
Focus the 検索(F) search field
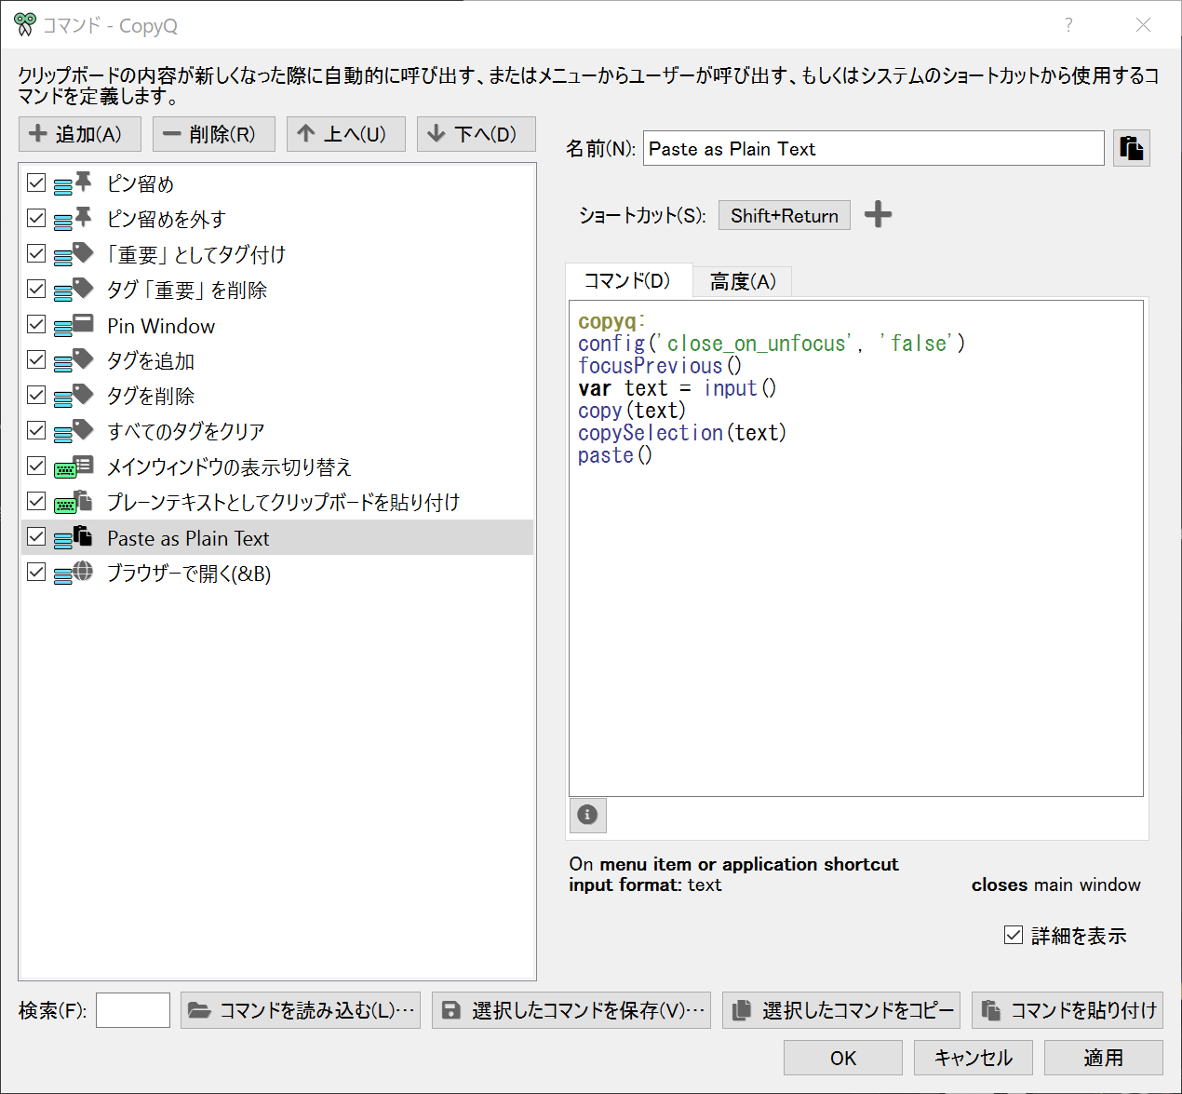pos(133,1010)
